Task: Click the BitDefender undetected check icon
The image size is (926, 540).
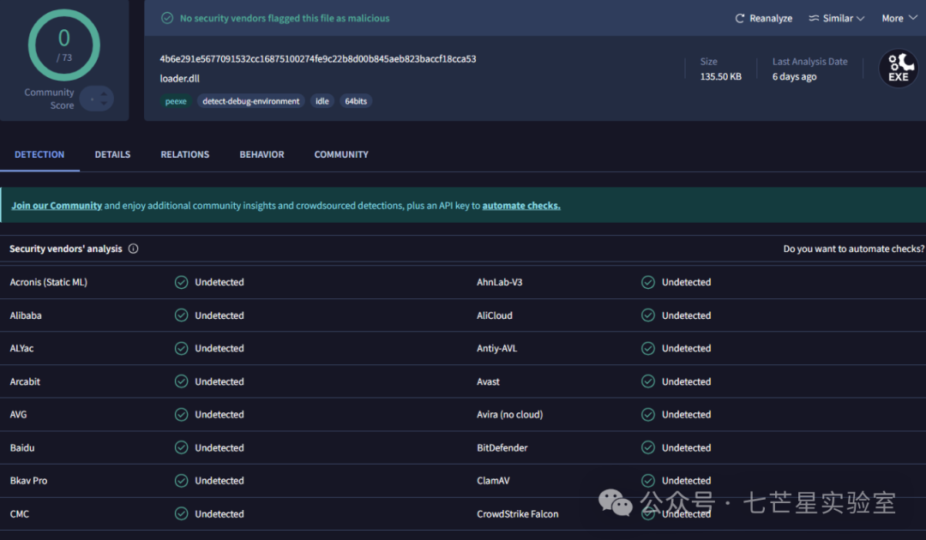Action: [648, 447]
